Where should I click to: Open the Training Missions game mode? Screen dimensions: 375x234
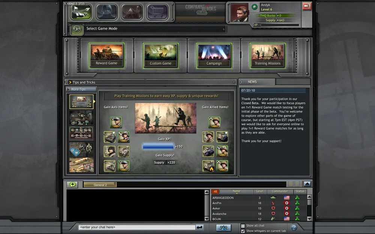point(268,55)
